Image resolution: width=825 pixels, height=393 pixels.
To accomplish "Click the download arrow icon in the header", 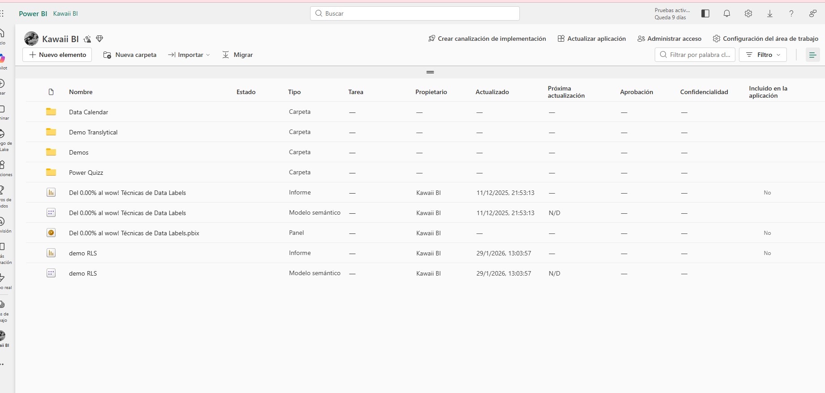I will [x=770, y=13].
